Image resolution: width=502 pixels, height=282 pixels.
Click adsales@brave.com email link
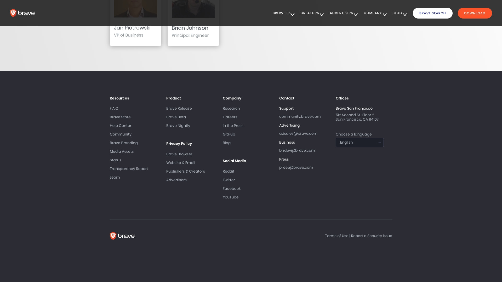298,133
